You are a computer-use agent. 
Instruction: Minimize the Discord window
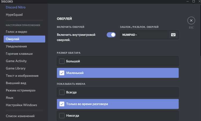pyautogui.click(x=188, y=1)
